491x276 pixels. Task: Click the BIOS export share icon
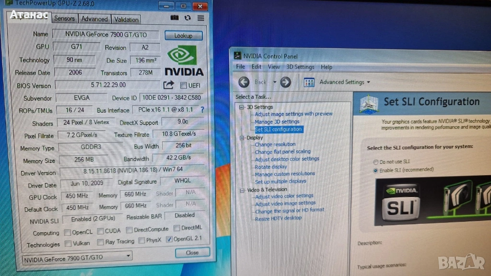pyautogui.click(x=168, y=85)
